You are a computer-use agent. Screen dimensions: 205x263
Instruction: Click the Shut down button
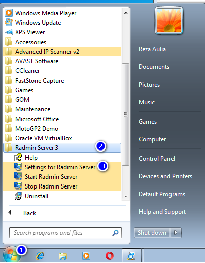coord(152,233)
